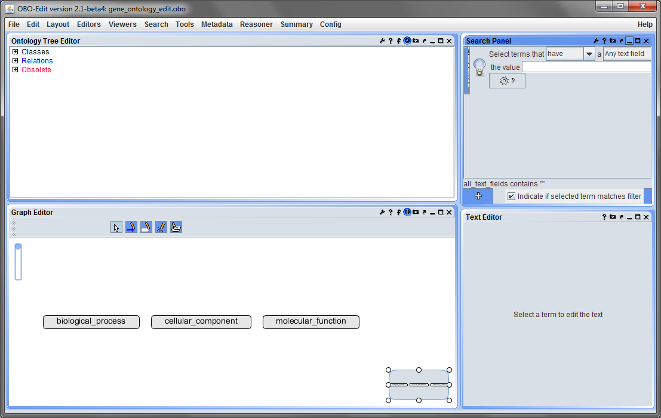The height and width of the screenshot is (418, 661).
Task: Toggle the blue circular icon in Ontology Tree Editor header
Action: [407, 41]
